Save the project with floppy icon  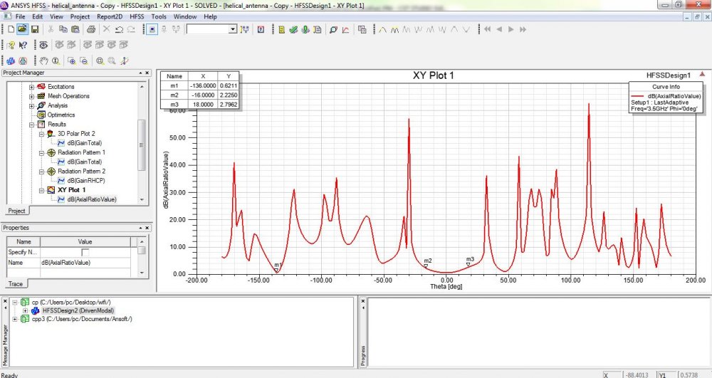coord(34,29)
